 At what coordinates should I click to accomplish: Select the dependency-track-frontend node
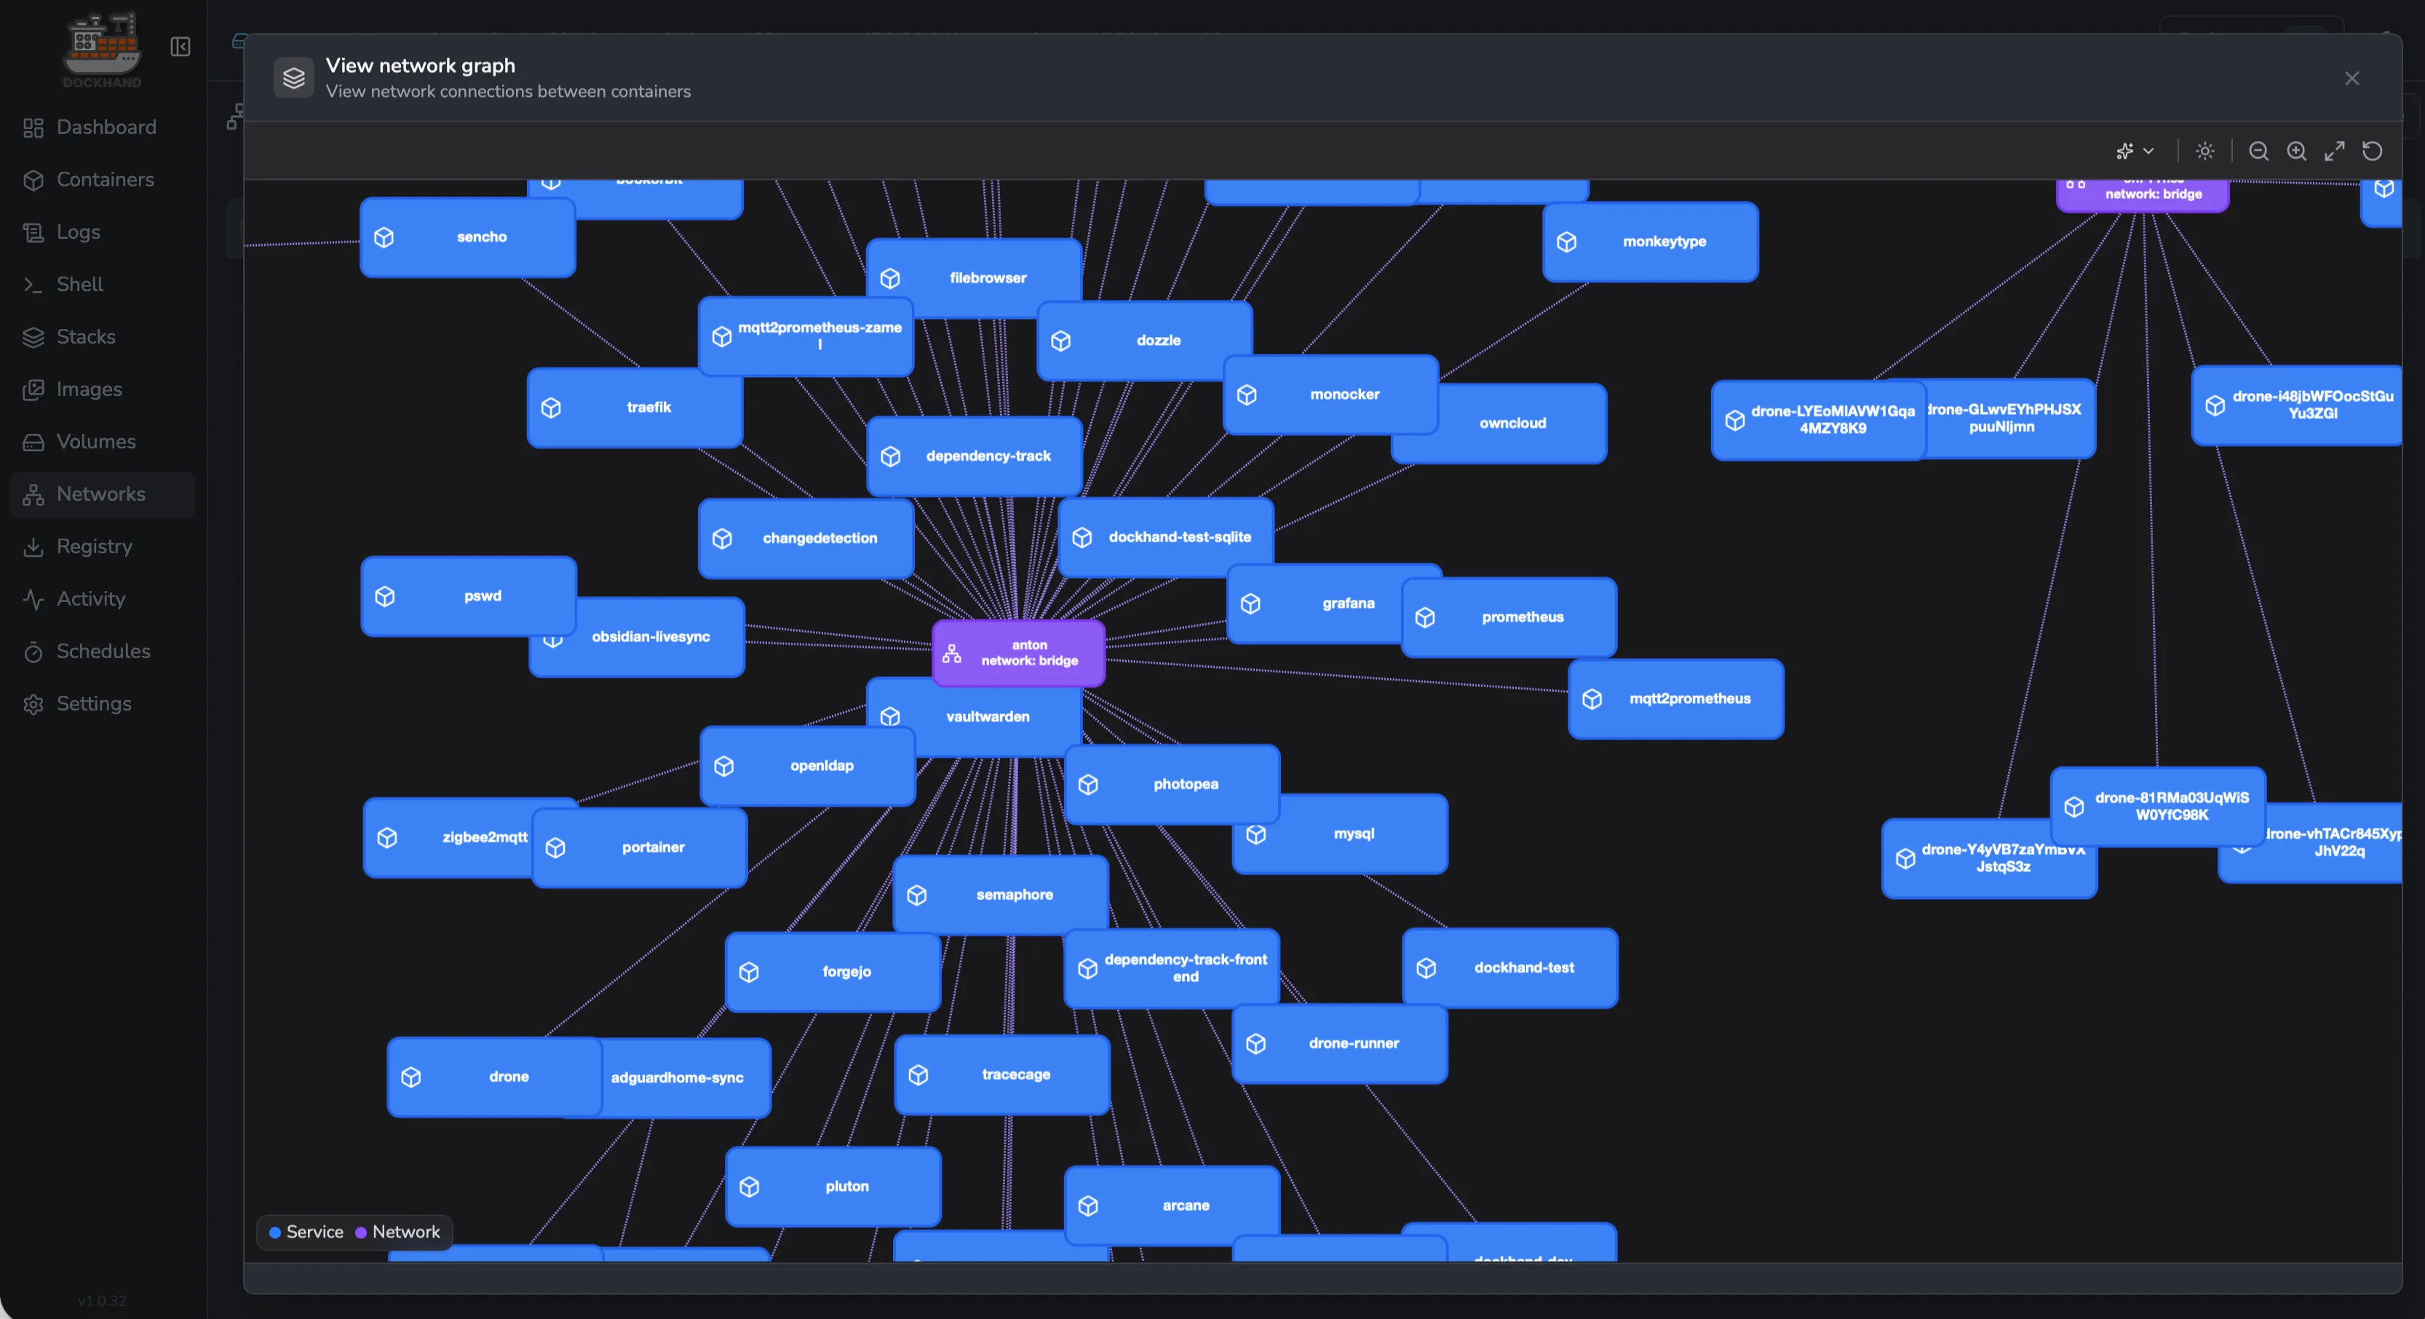[1172, 969]
